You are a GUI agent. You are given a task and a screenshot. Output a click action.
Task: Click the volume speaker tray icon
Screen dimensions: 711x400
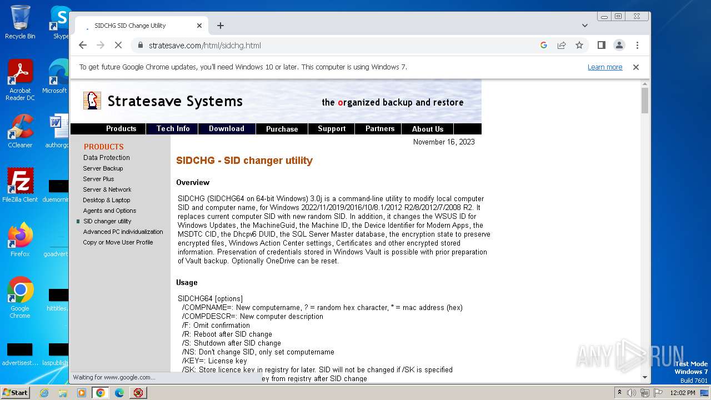pyautogui.click(x=632, y=393)
